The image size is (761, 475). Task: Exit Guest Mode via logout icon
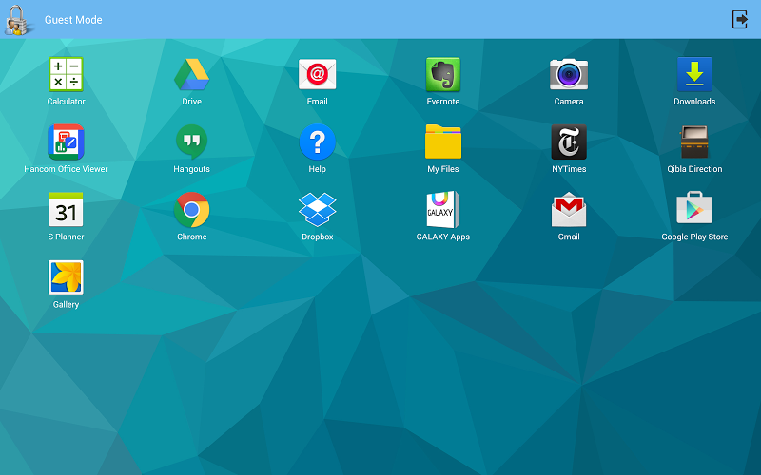(740, 19)
